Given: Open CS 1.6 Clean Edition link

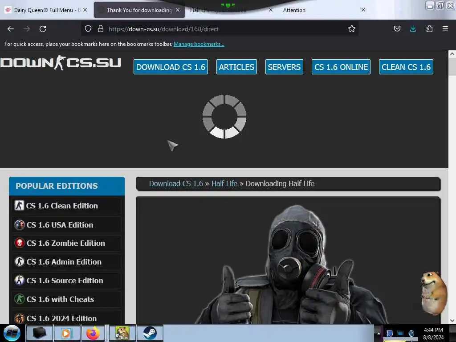Looking at the screenshot, I should tap(62, 206).
